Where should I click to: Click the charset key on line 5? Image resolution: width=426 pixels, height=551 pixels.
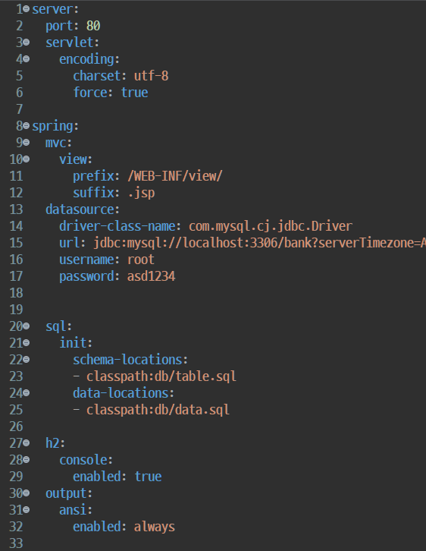coord(97,76)
